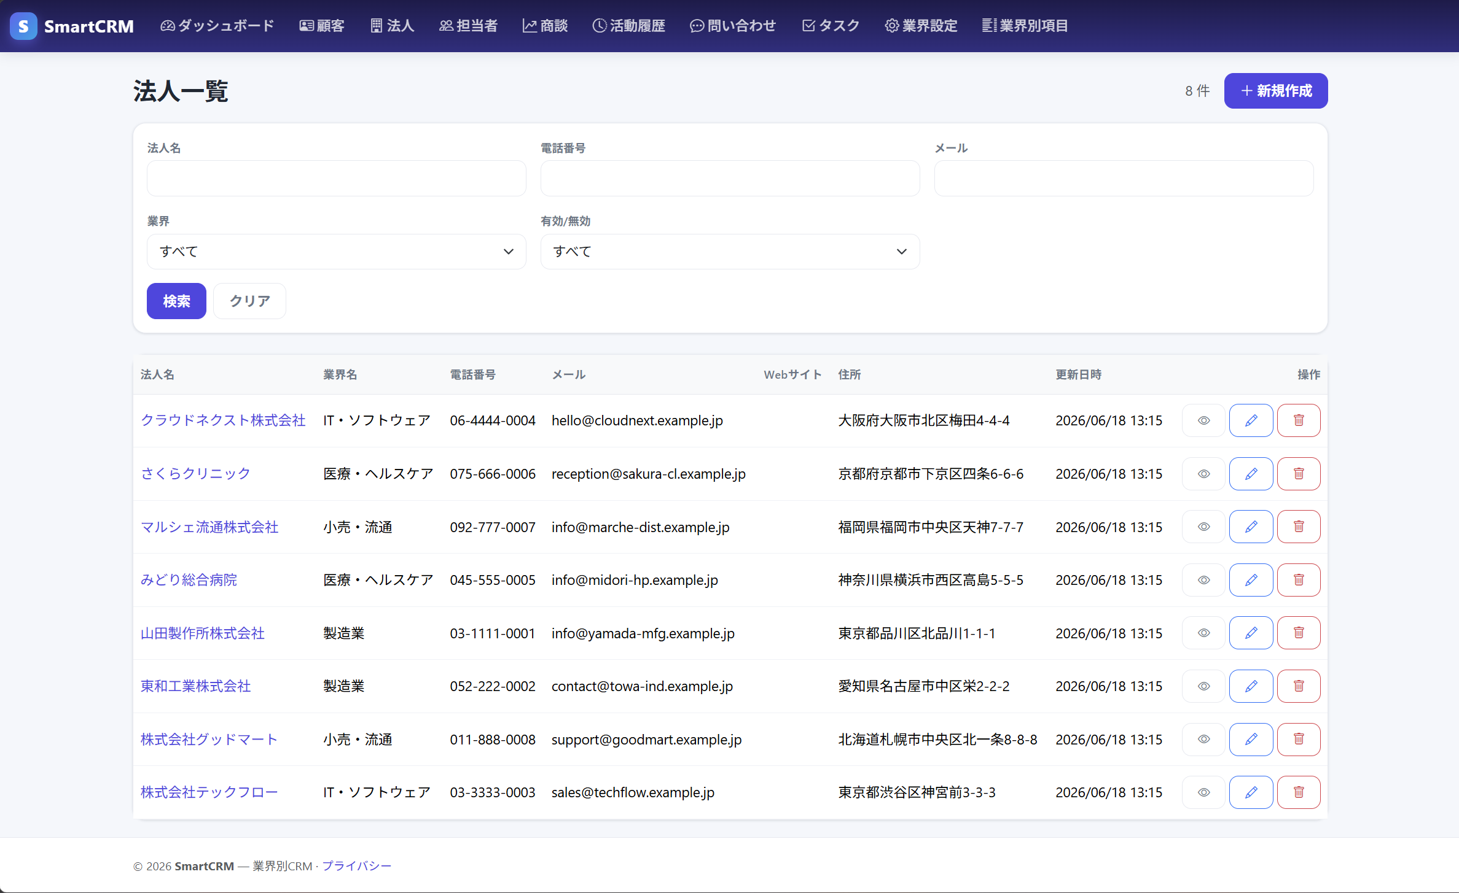Open the 業界設定 menu item

coord(921,26)
